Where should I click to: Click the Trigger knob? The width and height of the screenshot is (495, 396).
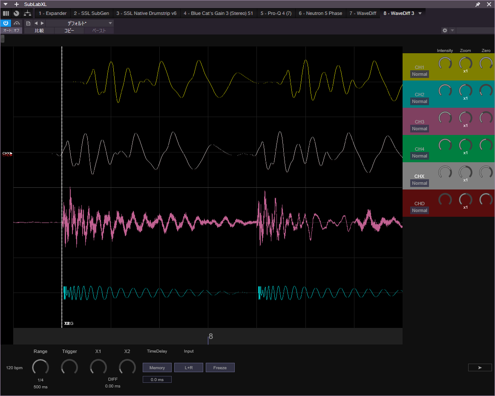click(69, 367)
